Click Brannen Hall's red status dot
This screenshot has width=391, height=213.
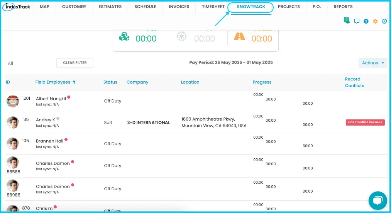coord(66,139)
